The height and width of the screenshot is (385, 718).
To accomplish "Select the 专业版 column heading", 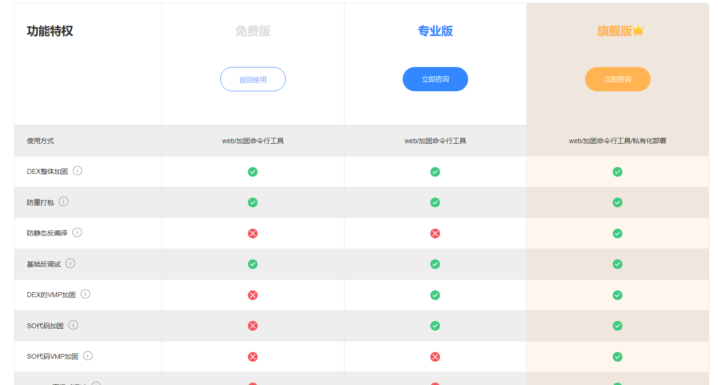I will coord(435,31).
